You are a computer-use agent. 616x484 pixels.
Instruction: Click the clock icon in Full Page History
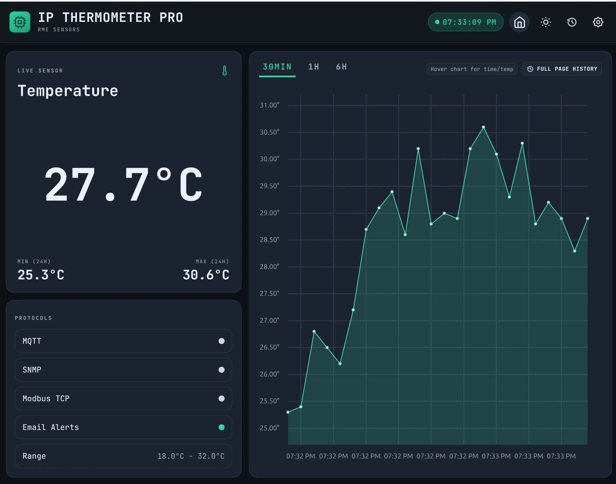(x=530, y=69)
